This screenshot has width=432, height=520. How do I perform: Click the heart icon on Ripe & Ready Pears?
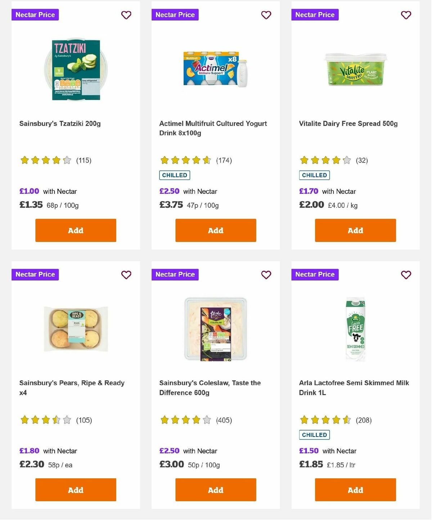click(126, 275)
